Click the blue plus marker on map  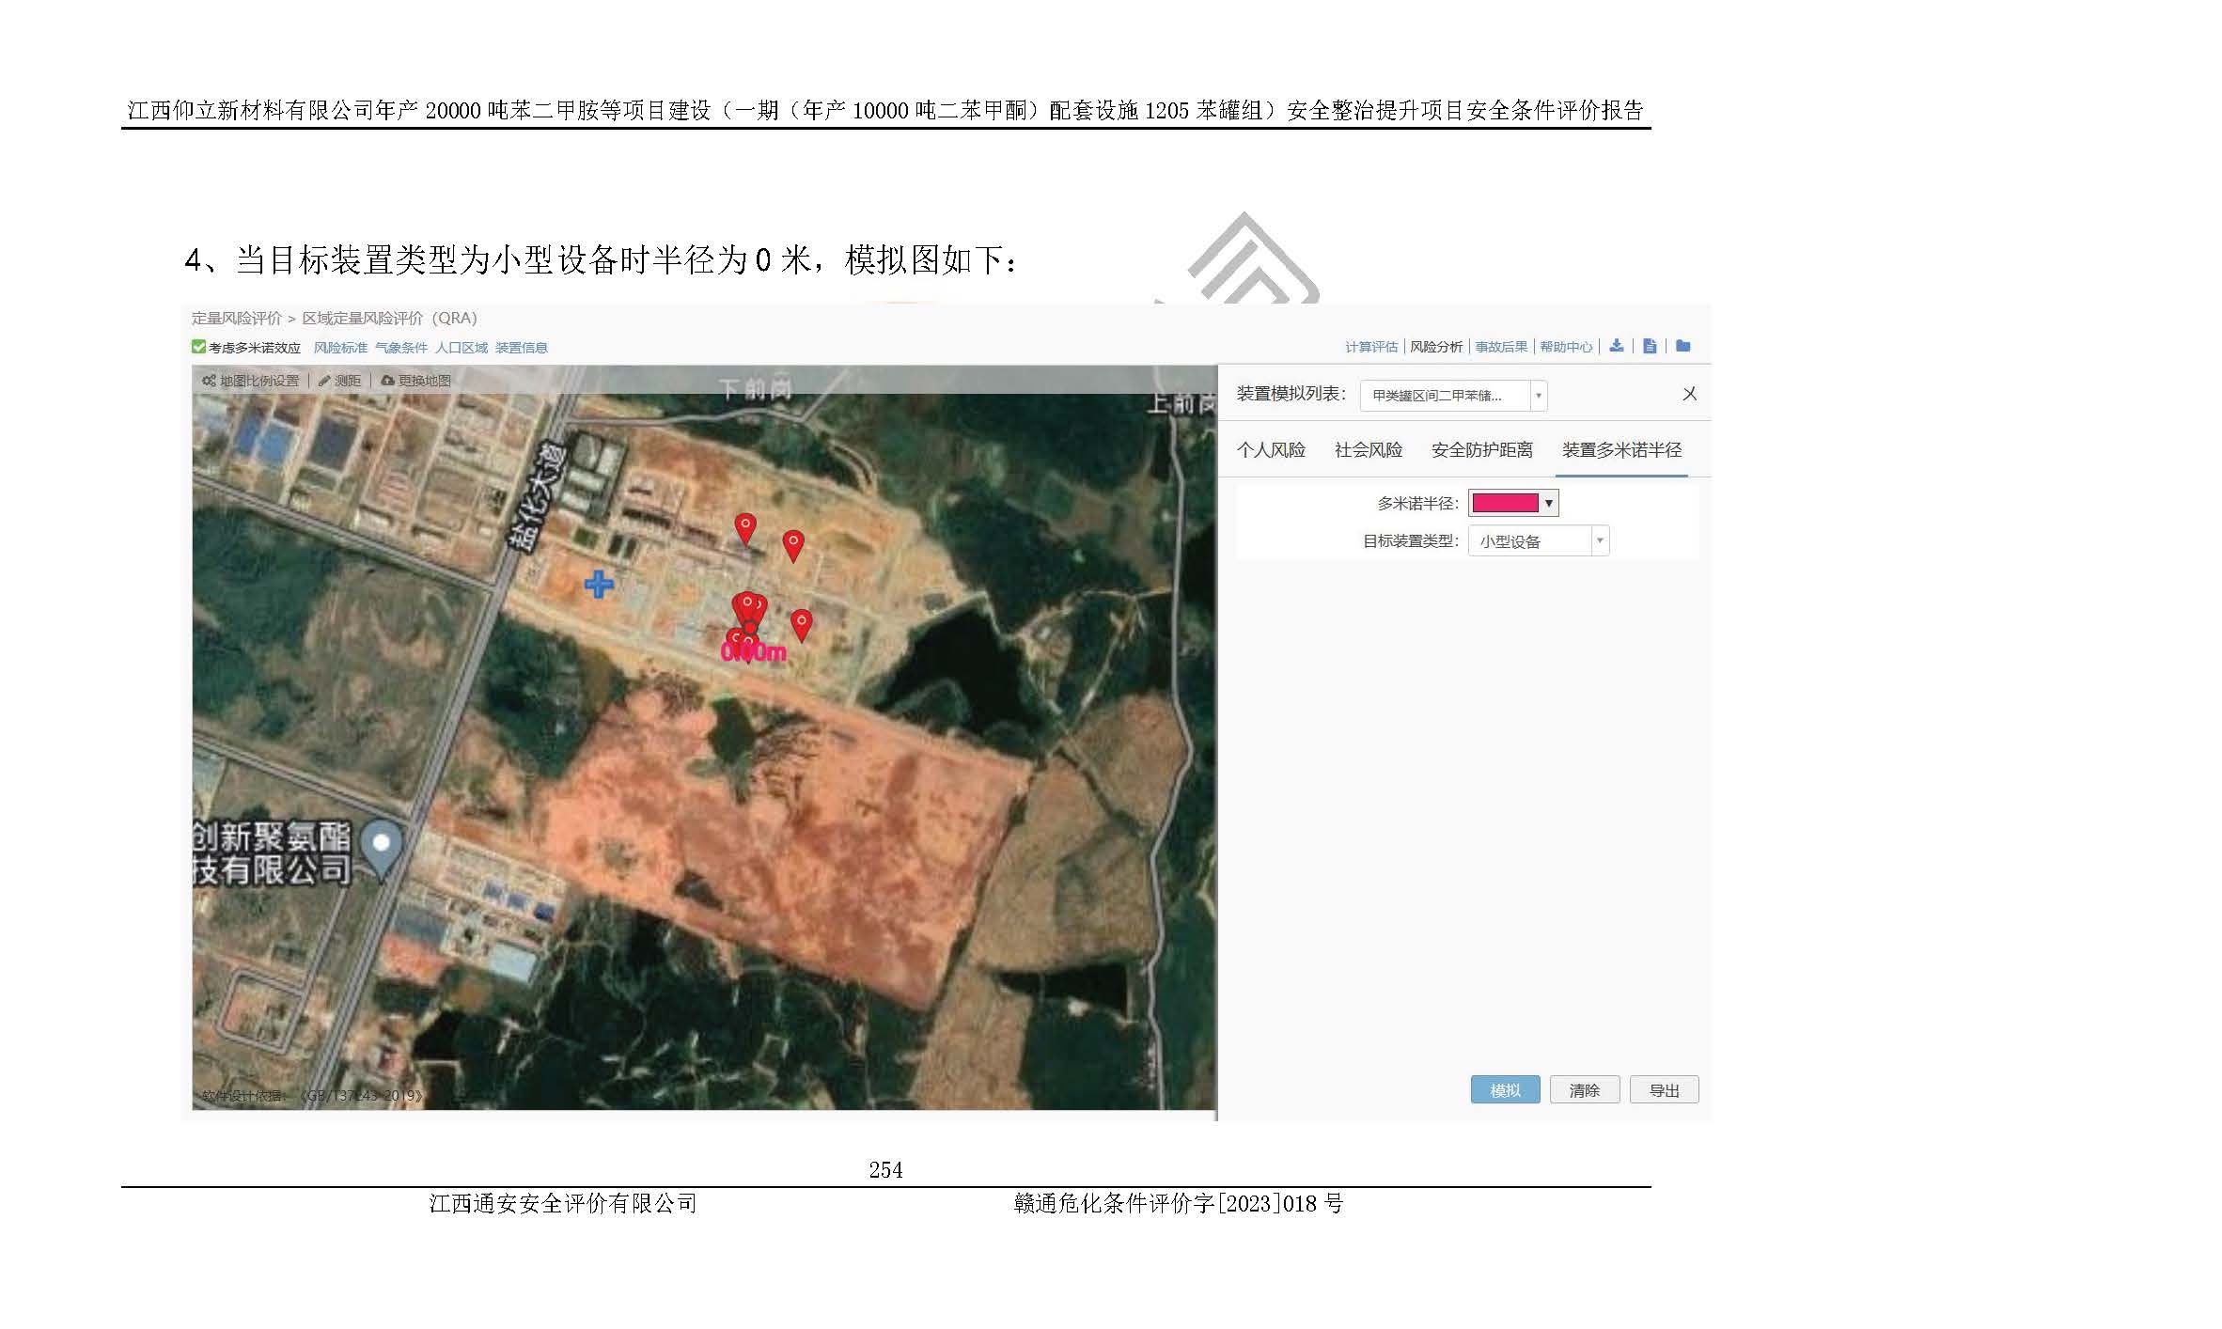tap(599, 585)
